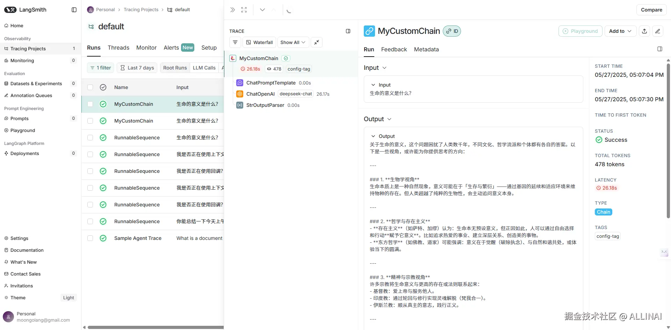
Task: Click the MyCustomChain success check badge
Action: [x=286, y=58]
